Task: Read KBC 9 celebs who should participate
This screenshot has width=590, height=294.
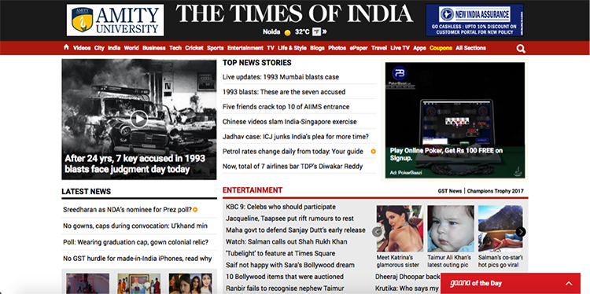Action: (x=281, y=207)
